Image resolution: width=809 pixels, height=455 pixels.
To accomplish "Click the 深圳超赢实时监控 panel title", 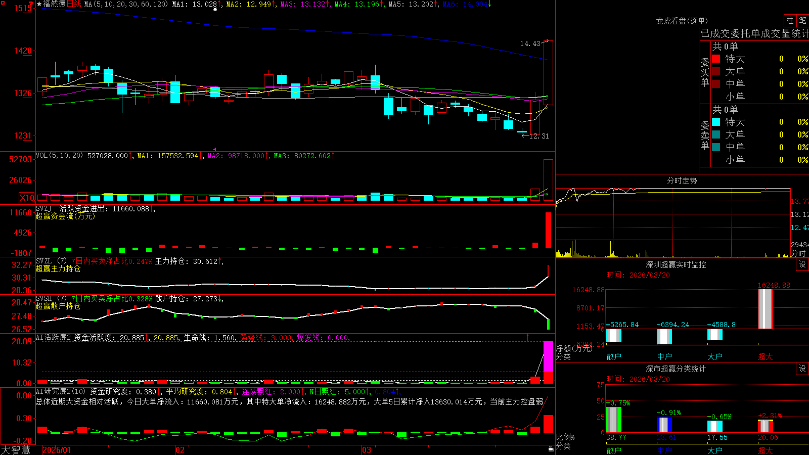I will [676, 264].
